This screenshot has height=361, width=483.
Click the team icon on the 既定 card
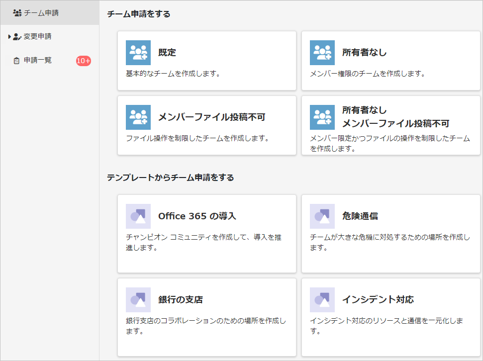tap(139, 52)
